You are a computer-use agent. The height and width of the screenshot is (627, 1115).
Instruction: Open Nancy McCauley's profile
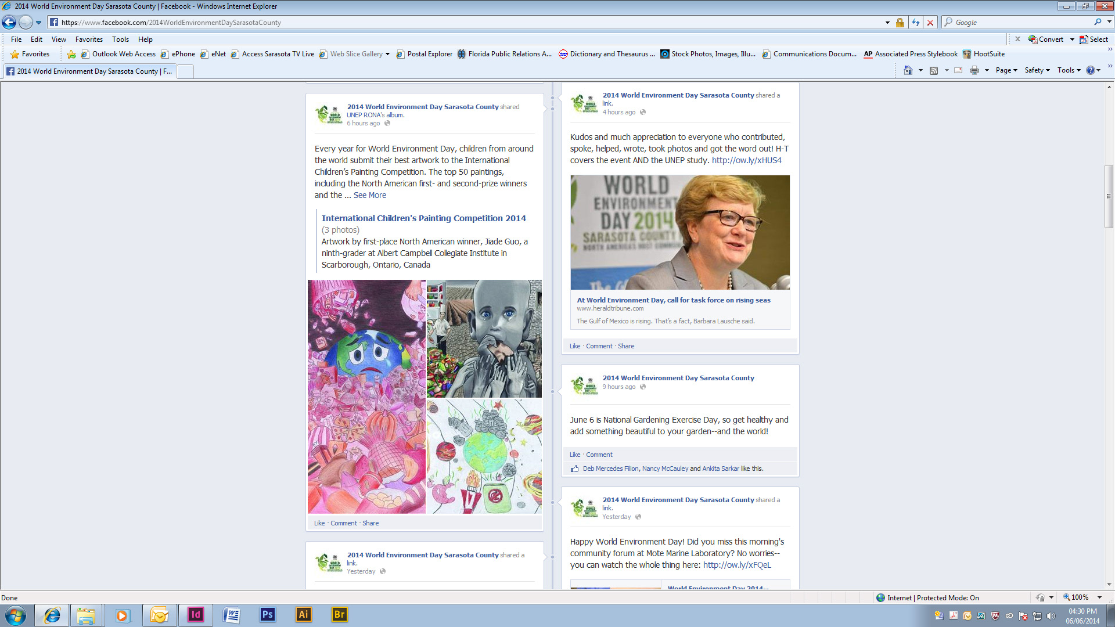[665, 469]
